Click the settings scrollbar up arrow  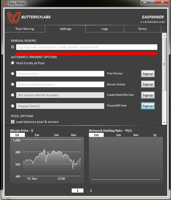[x=164, y=35]
